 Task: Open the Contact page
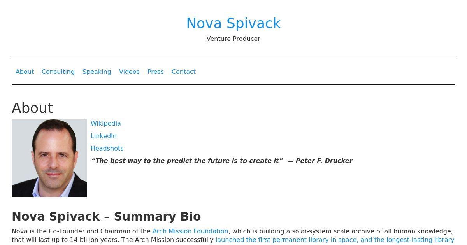click(184, 72)
